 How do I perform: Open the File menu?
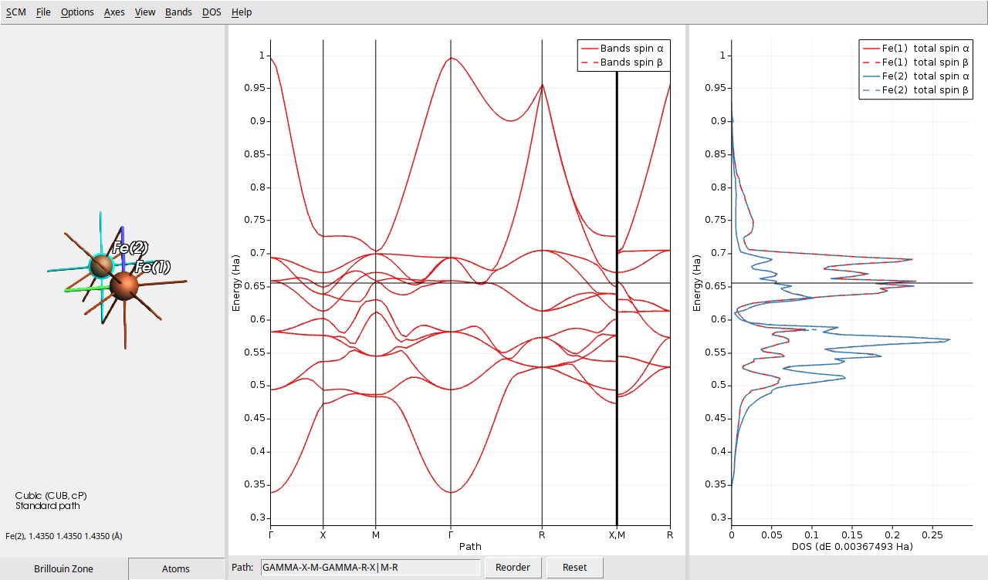pos(42,12)
